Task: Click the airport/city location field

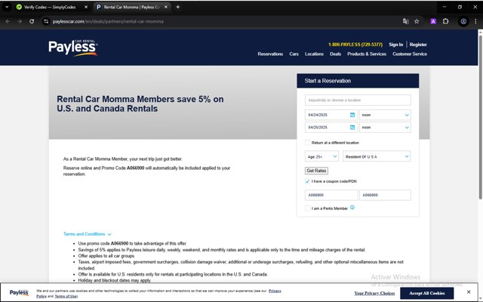Action: pos(358,100)
